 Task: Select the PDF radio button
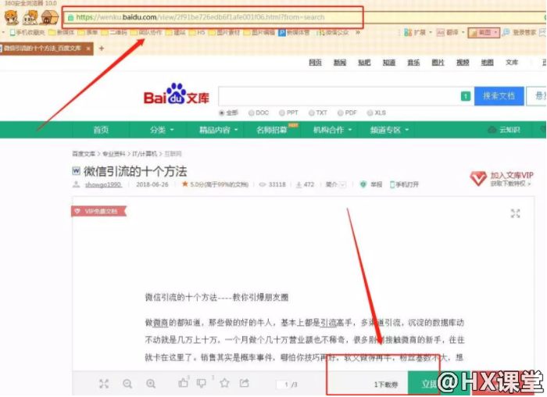pos(341,113)
